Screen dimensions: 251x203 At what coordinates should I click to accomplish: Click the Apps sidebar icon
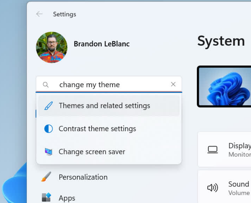[46, 197]
